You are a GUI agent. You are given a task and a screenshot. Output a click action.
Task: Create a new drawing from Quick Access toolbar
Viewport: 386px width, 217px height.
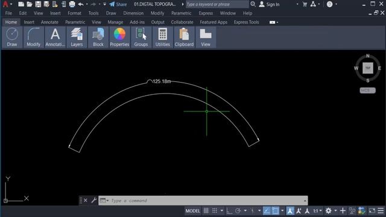point(21,4)
